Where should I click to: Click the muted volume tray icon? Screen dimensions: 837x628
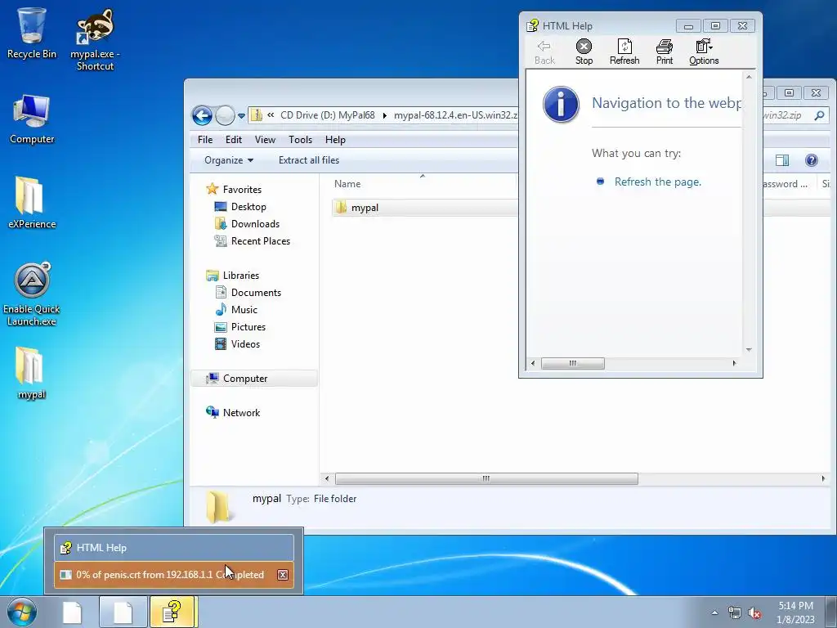pos(754,613)
